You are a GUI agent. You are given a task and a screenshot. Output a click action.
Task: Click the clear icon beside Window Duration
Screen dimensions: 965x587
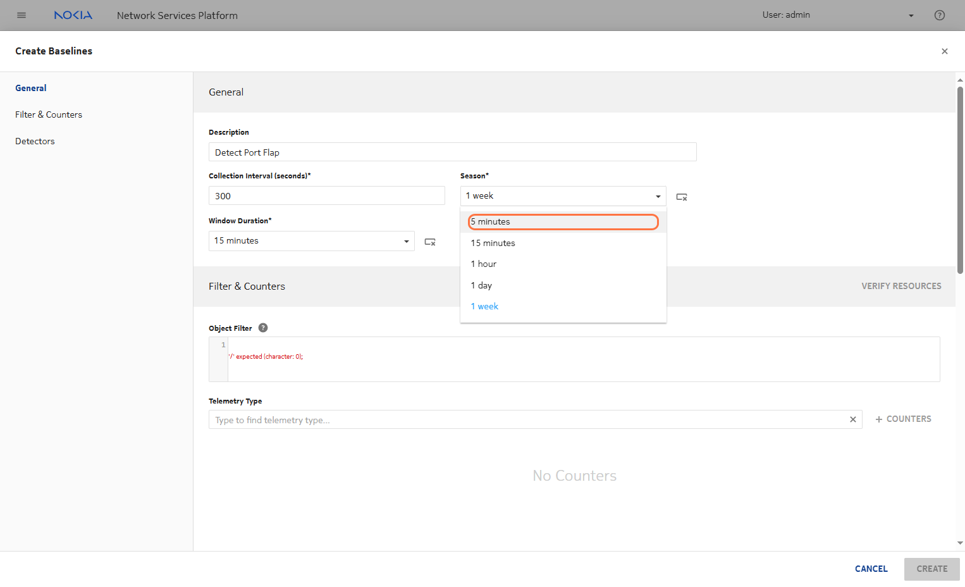[429, 242]
